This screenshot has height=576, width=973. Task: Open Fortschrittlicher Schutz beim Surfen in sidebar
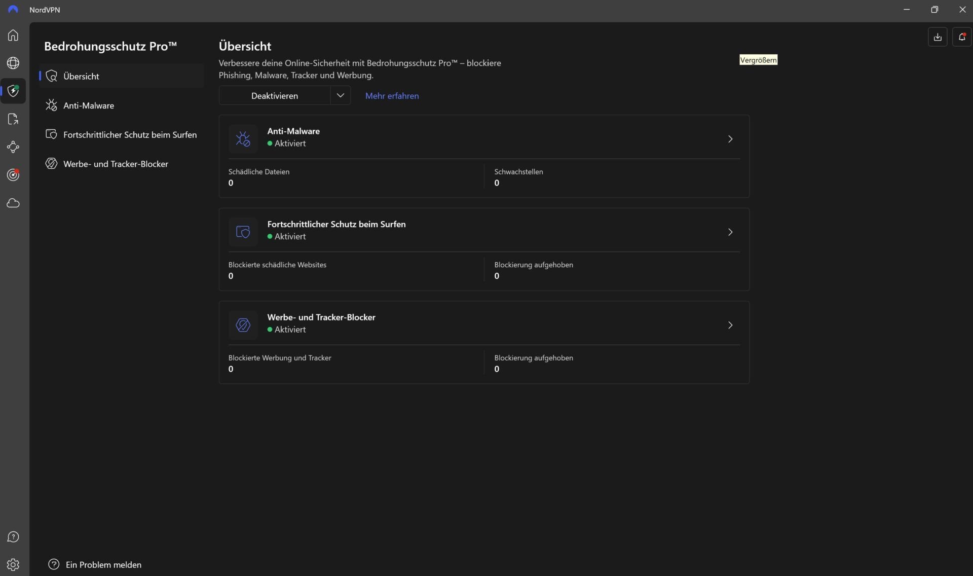pos(122,134)
